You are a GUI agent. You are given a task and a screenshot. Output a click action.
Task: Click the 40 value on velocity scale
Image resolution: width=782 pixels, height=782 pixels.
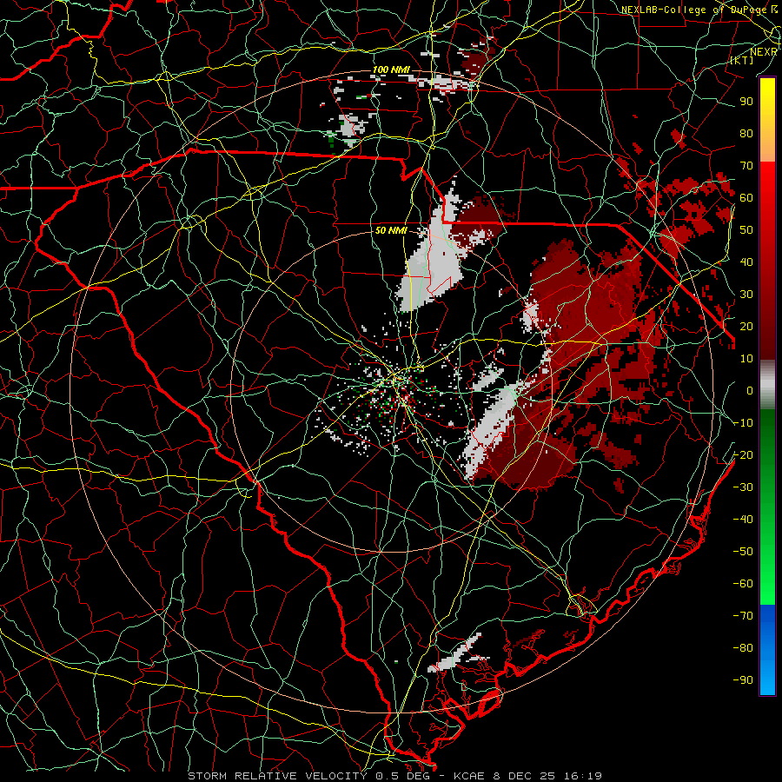[746, 262]
